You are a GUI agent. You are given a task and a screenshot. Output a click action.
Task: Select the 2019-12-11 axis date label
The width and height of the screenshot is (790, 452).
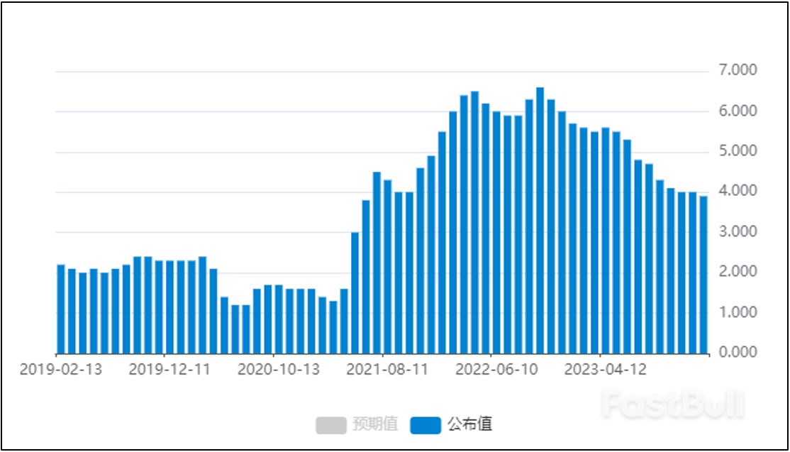point(169,370)
